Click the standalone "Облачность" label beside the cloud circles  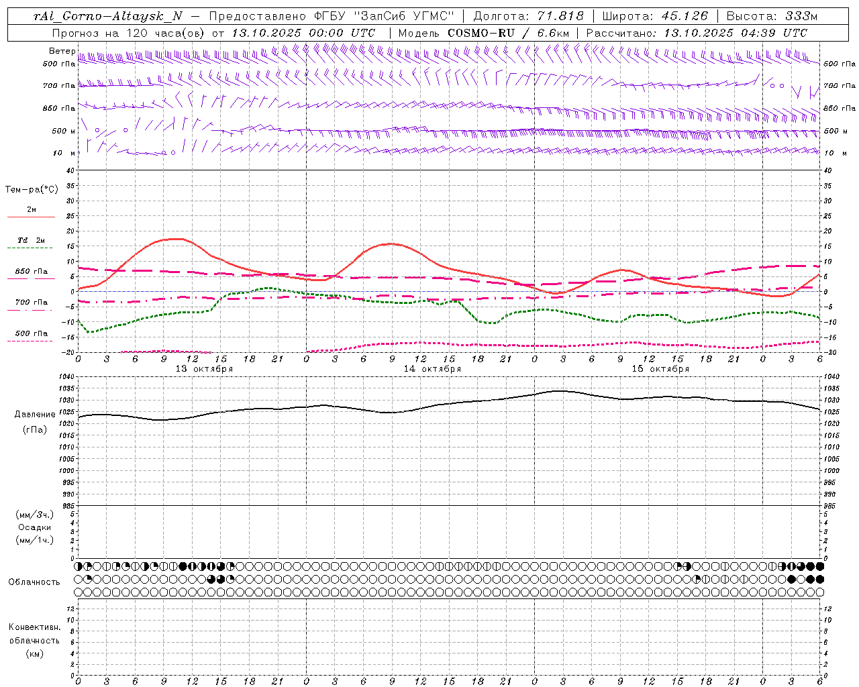(34, 582)
